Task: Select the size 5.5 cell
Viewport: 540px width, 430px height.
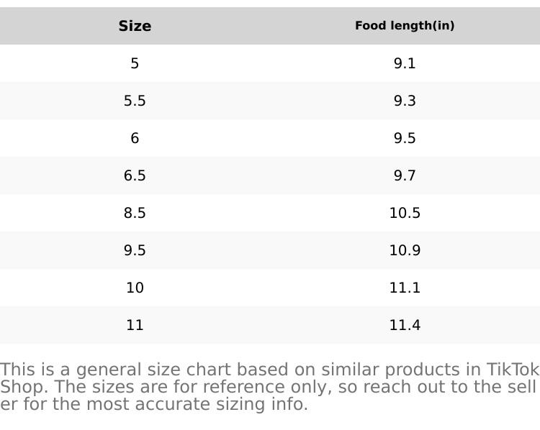Action: [135, 101]
